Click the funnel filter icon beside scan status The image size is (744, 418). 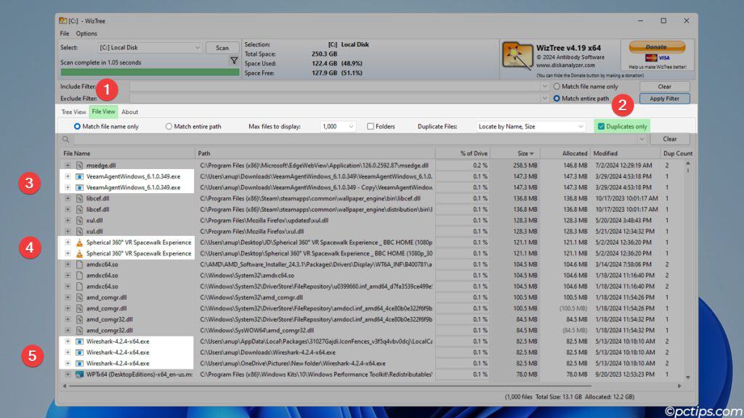coord(234,61)
